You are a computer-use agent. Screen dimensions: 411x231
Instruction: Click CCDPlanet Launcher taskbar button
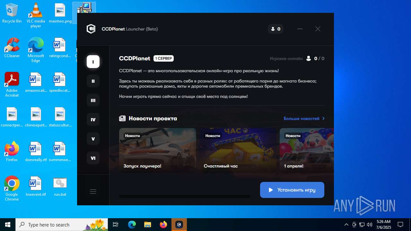click(x=179, y=225)
